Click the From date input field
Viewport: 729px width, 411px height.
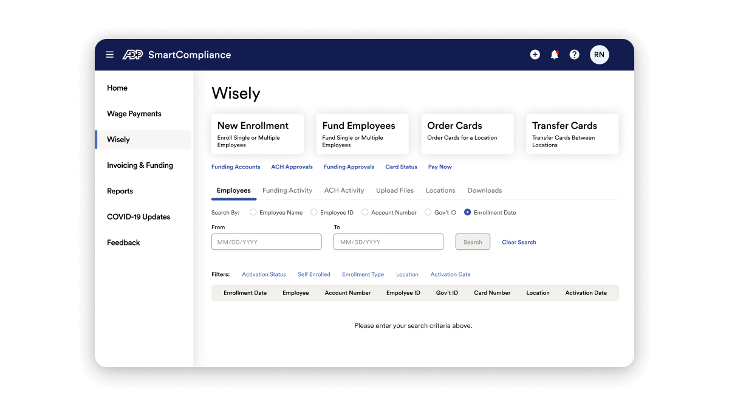[x=266, y=241]
